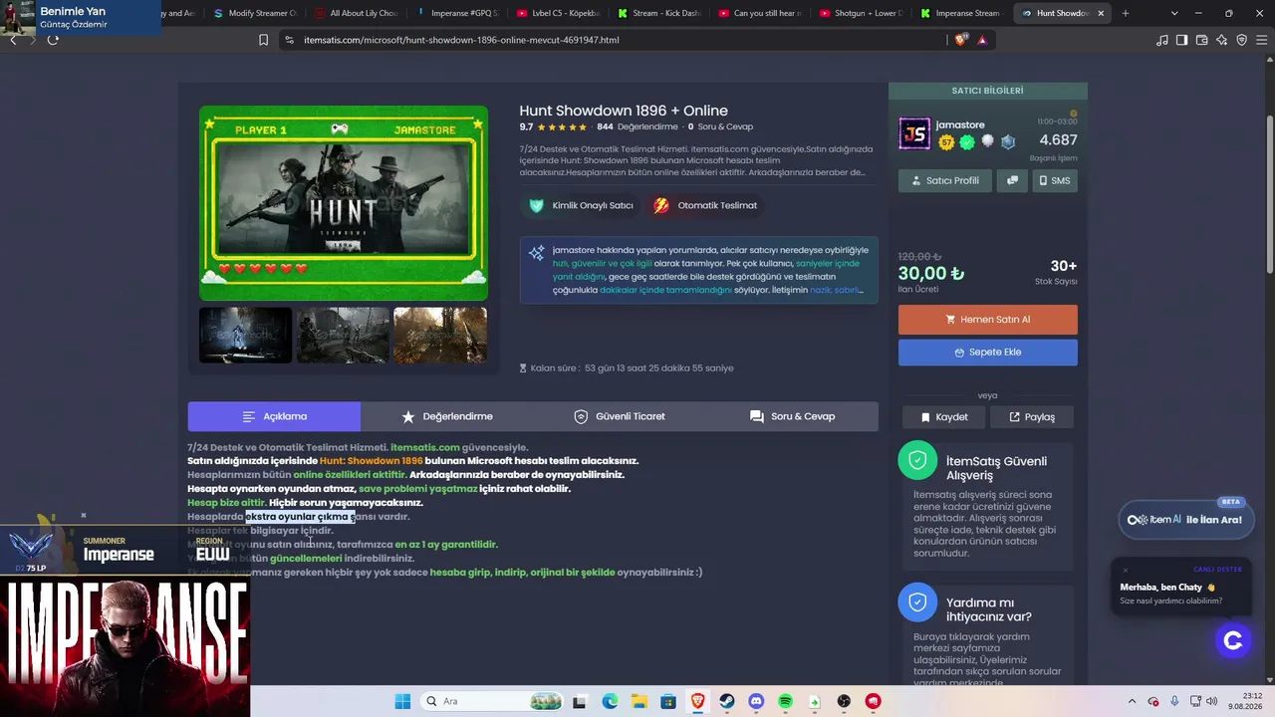Click the 30,00 ₺ listing price
Screen dimensions: 1275x717
point(931,274)
